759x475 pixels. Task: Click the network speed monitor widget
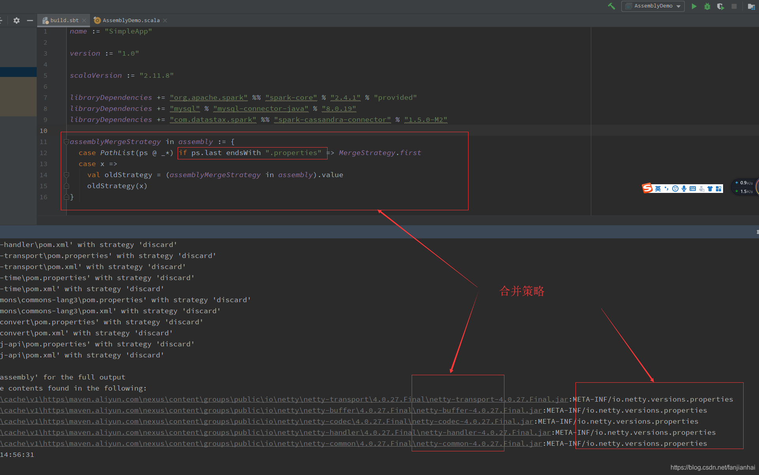[745, 187]
